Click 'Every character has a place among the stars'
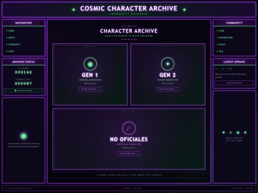 (x=129, y=175)
